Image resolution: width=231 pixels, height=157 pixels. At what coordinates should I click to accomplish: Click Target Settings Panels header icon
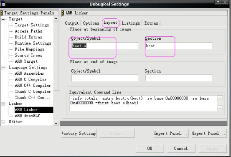(2, 13)
